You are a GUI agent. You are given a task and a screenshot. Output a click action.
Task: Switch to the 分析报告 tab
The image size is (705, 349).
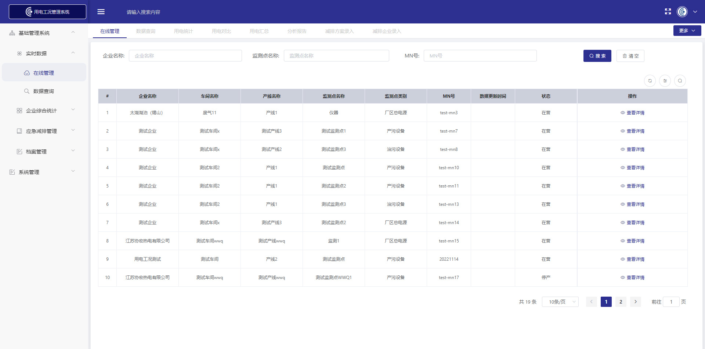tap(297, 31)
